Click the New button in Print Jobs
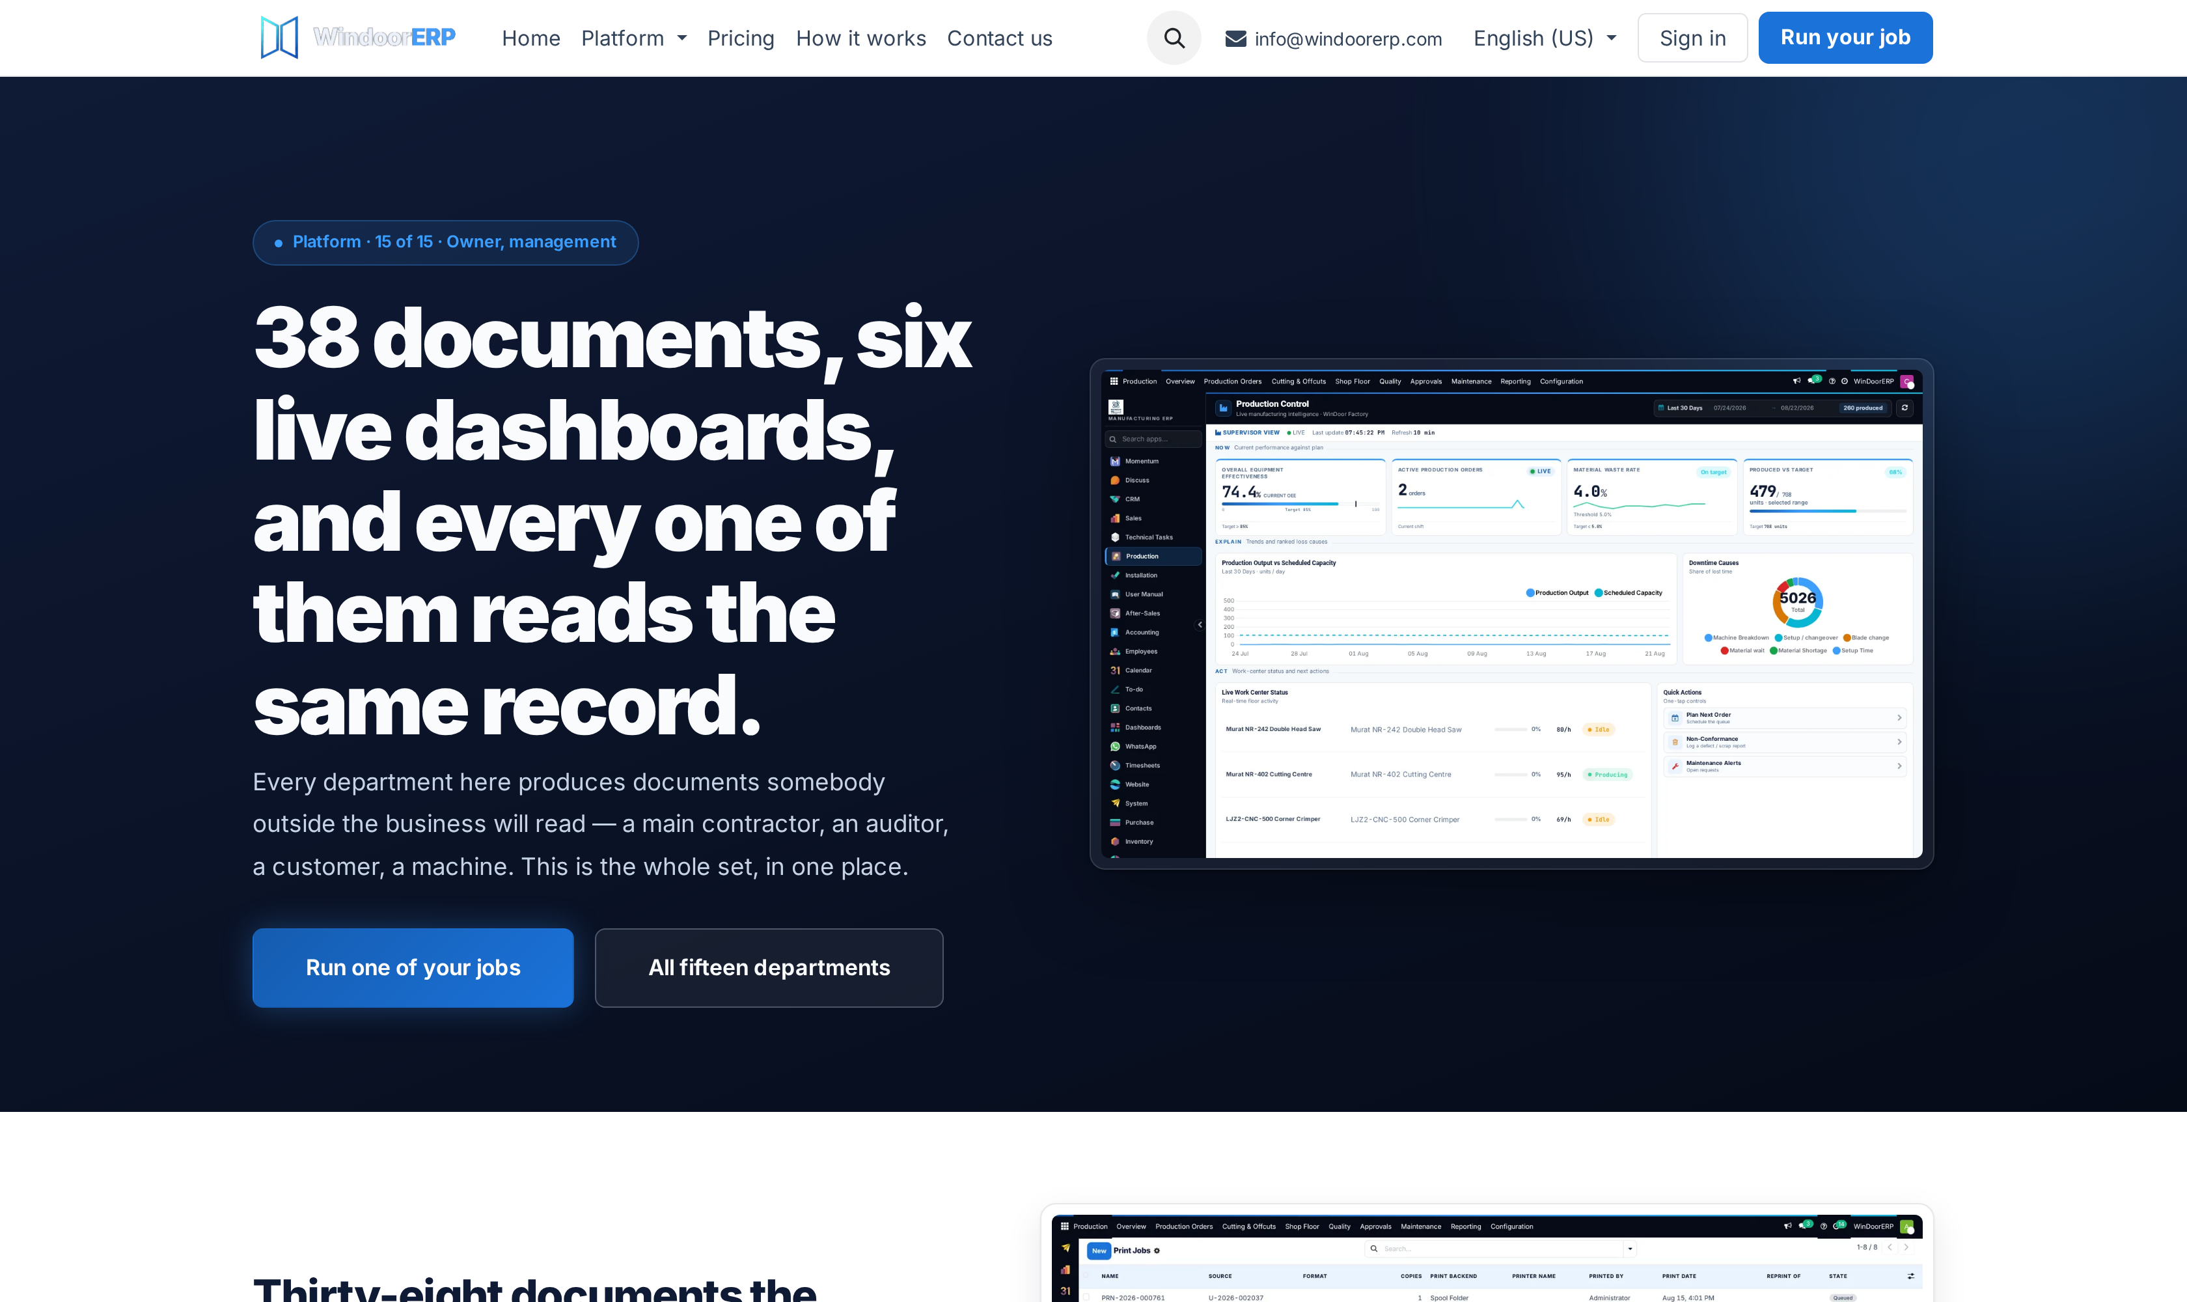 point(1098,1250)
